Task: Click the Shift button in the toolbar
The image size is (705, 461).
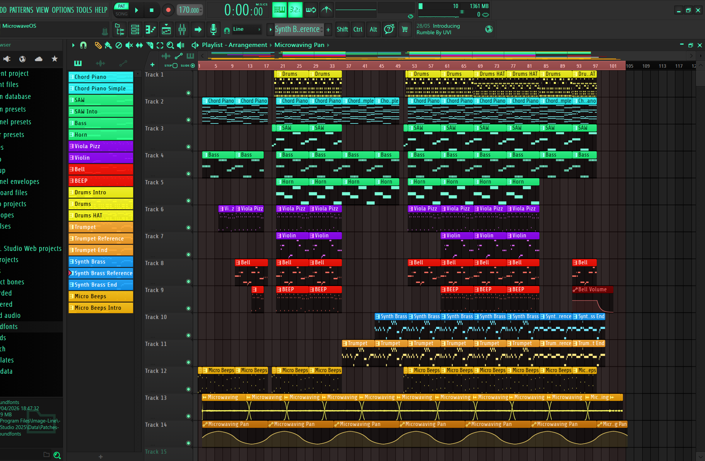Action: click(x=342, y=29)
